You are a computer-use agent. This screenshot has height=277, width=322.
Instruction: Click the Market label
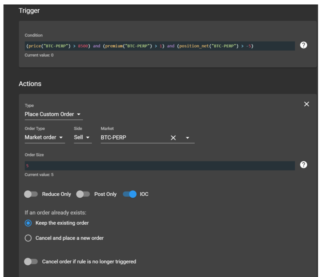click(x=107, y=128)
